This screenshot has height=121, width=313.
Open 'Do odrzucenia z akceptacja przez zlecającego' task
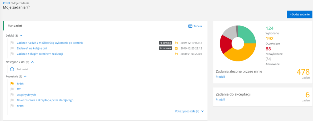(45, 100)
